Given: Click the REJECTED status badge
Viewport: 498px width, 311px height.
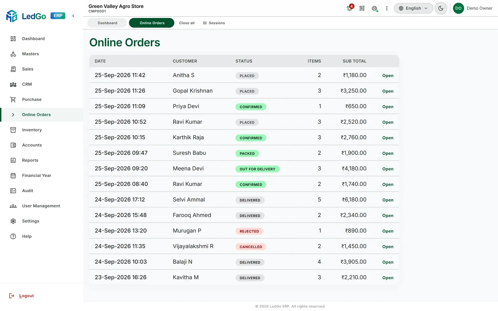Looking at the screenshot, I should 249,231.
